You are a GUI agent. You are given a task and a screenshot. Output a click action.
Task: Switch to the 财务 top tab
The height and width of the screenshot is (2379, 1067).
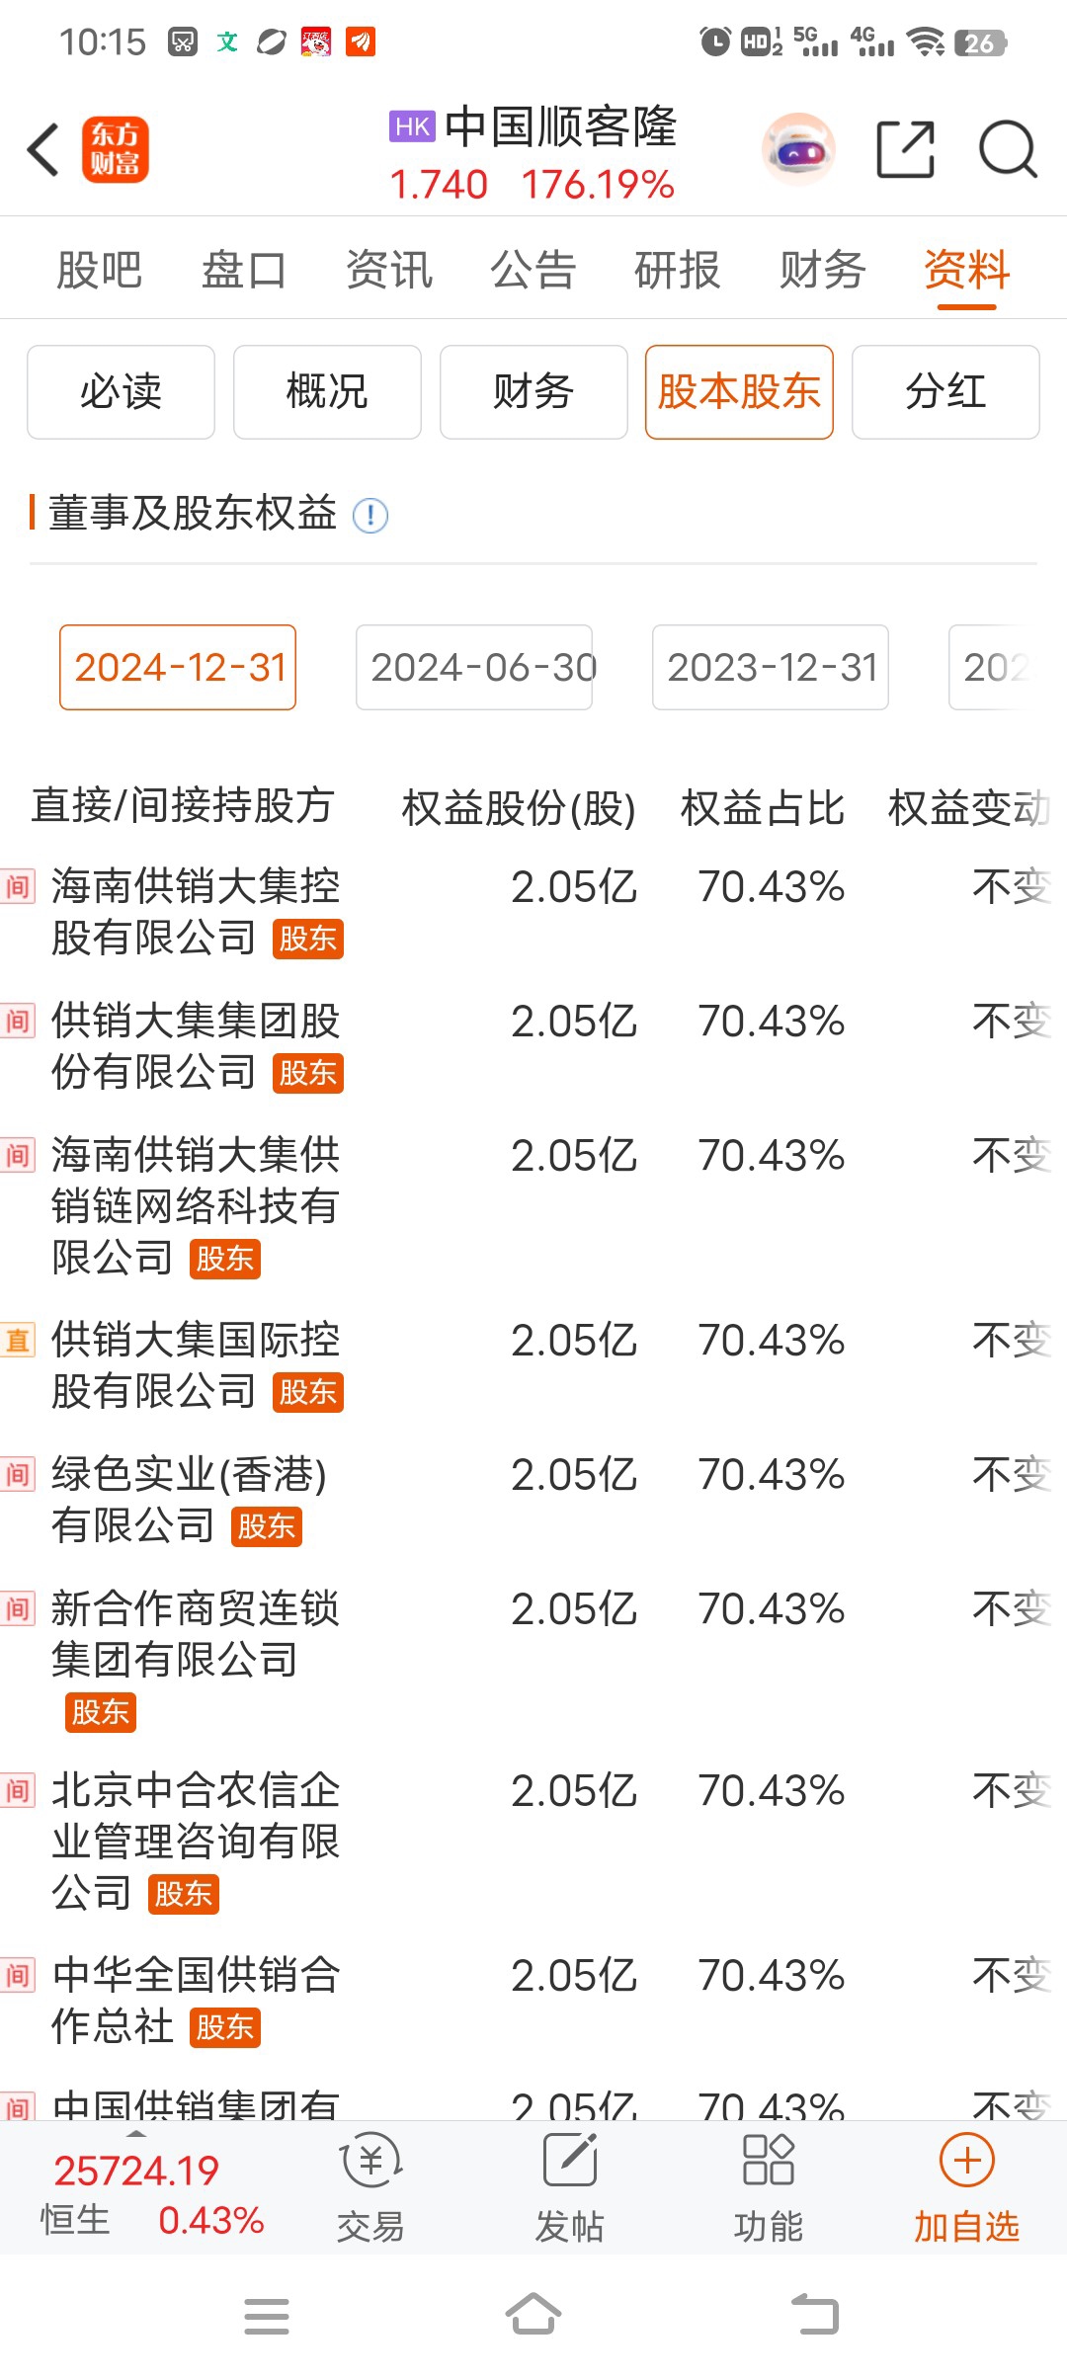822,270
